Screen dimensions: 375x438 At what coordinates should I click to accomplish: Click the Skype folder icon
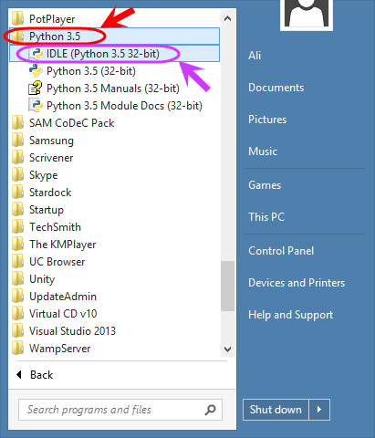tap(17, 175)
